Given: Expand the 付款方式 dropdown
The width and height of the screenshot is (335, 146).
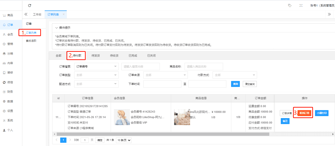Looking at the screenshot, I should point(235,75).
